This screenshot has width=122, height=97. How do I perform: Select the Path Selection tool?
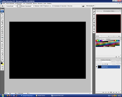pos(2,48)
